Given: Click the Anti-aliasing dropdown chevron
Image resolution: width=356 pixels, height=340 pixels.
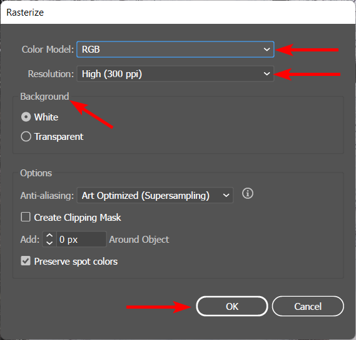Looking at the screenshot, I should [226, 195].
